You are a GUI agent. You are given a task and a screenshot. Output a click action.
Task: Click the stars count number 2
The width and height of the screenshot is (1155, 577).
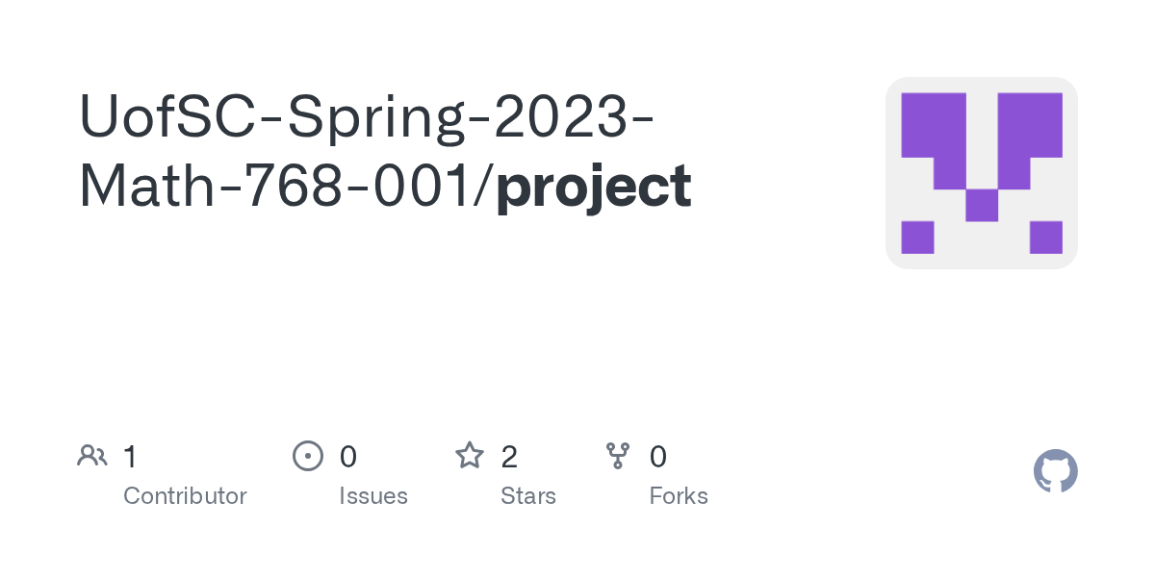509,457
